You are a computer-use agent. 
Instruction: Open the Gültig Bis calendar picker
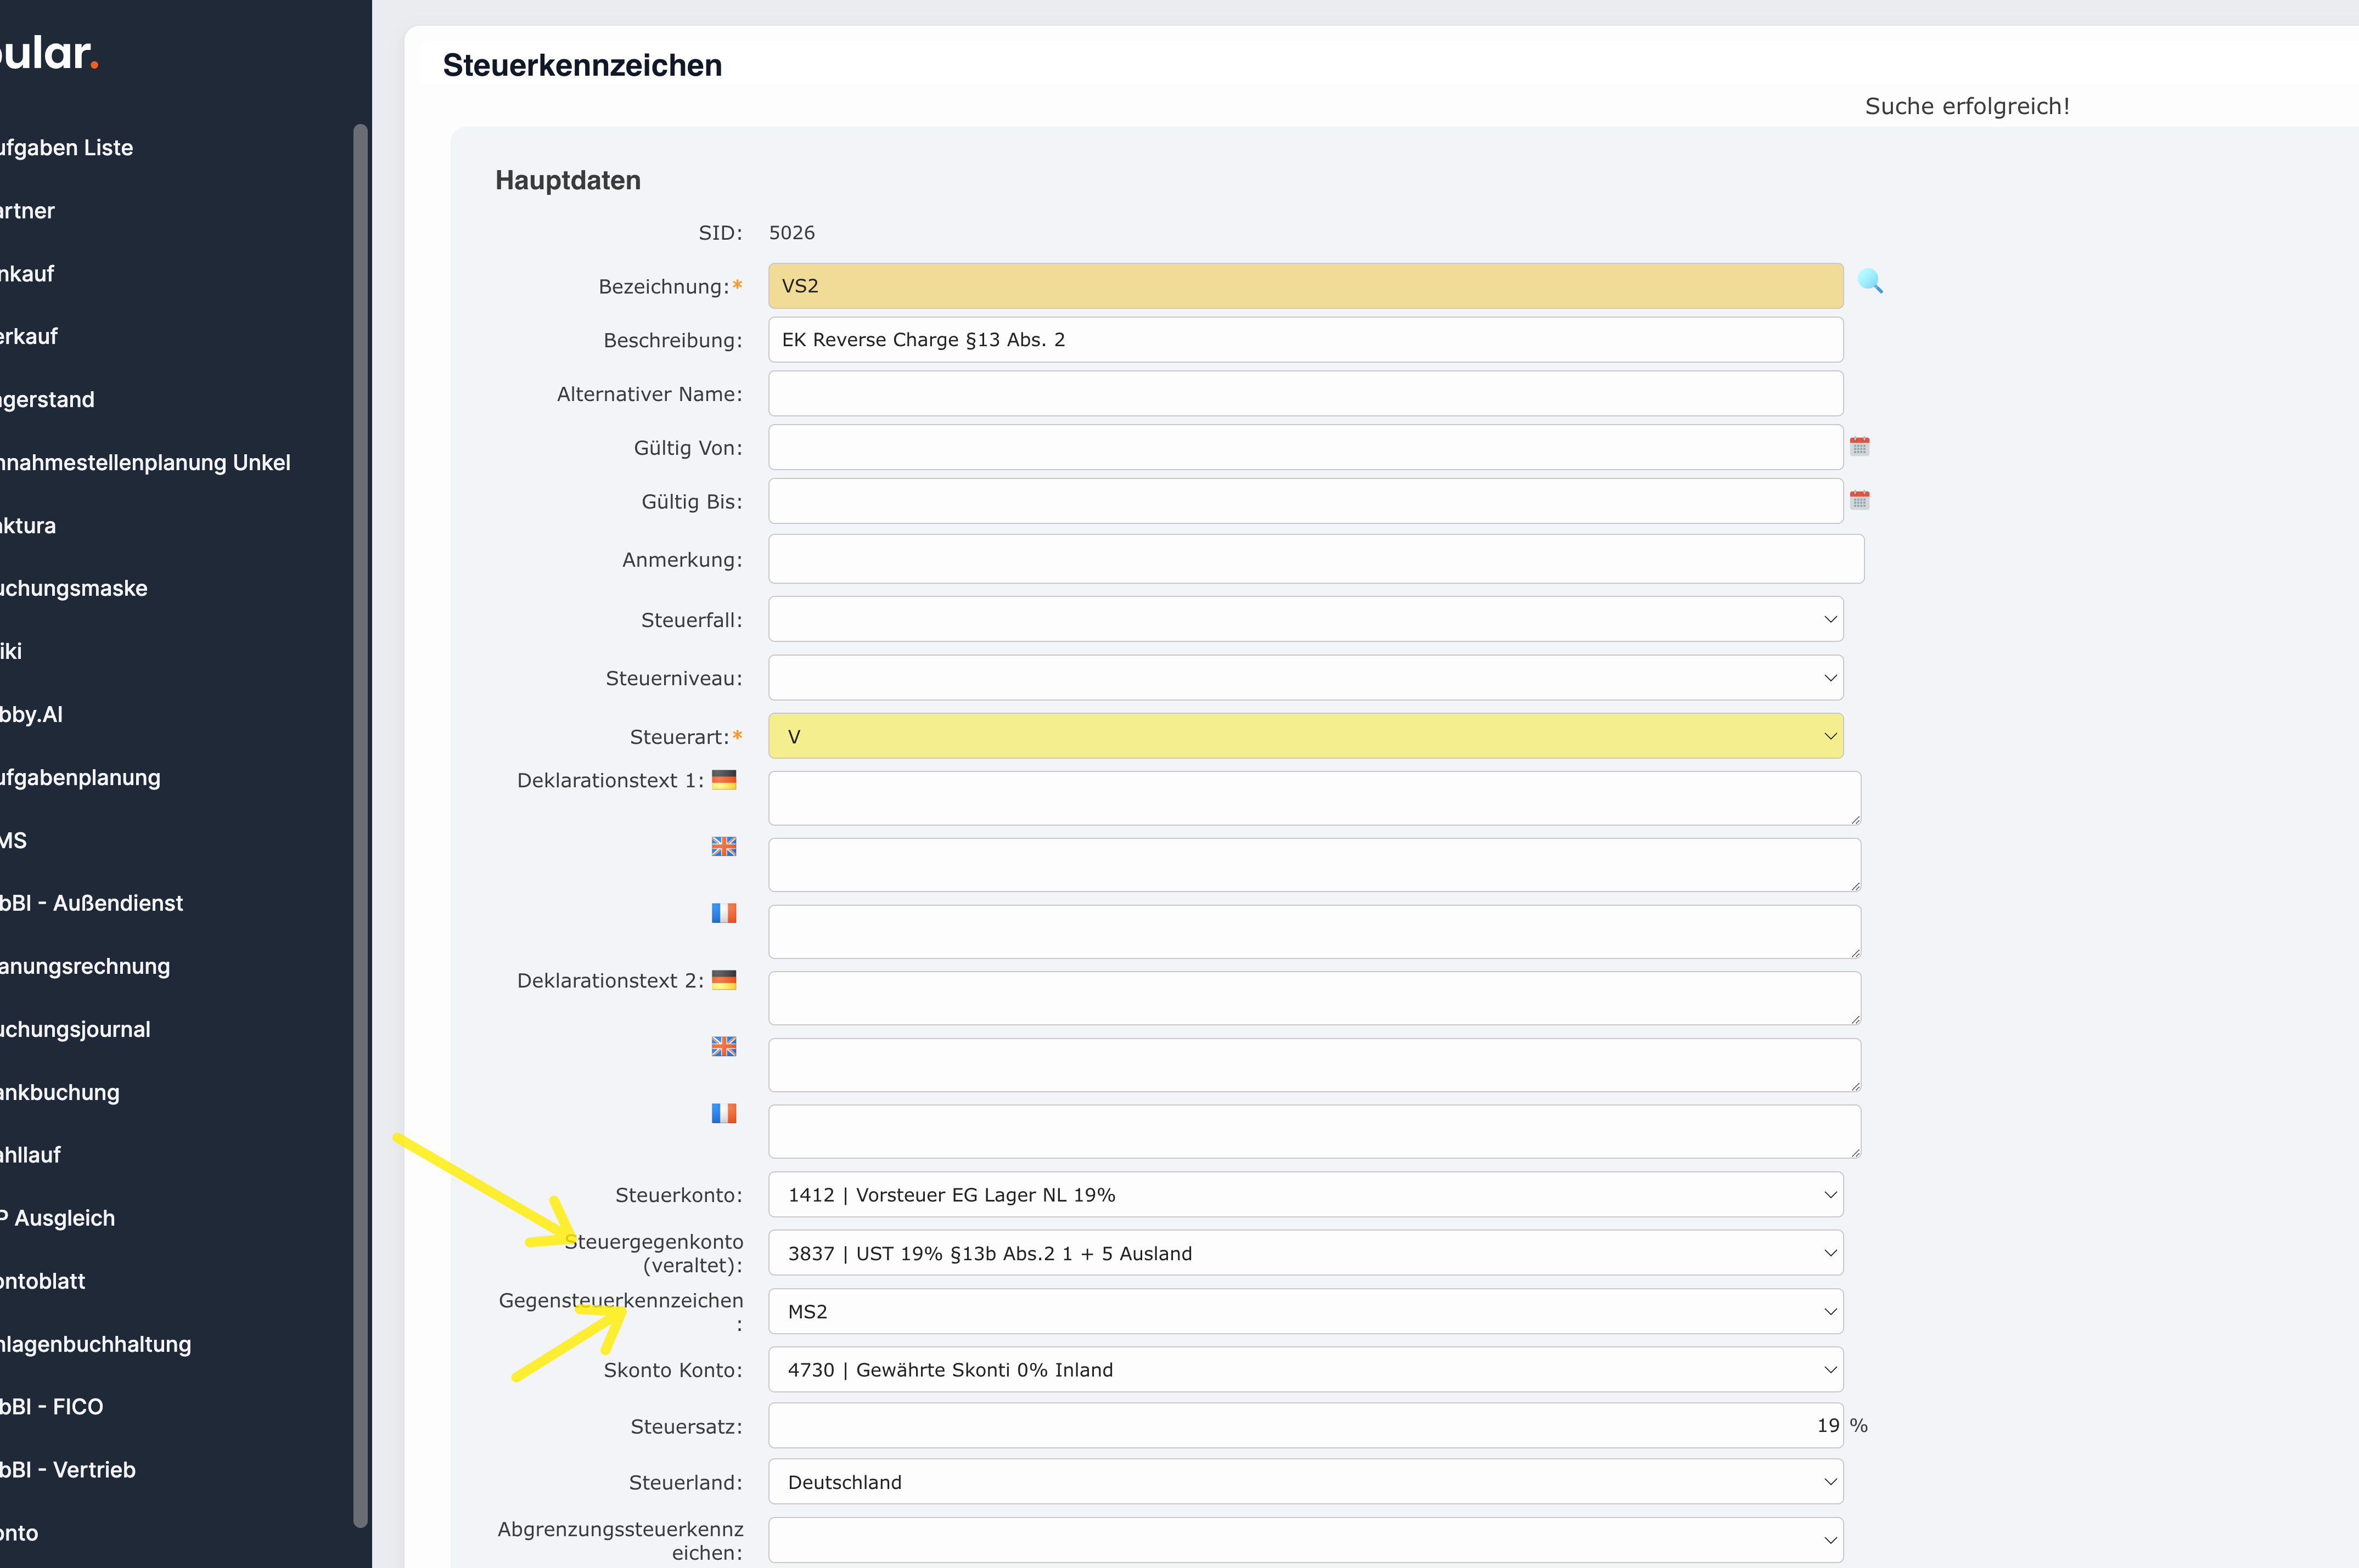point(1859,500)
